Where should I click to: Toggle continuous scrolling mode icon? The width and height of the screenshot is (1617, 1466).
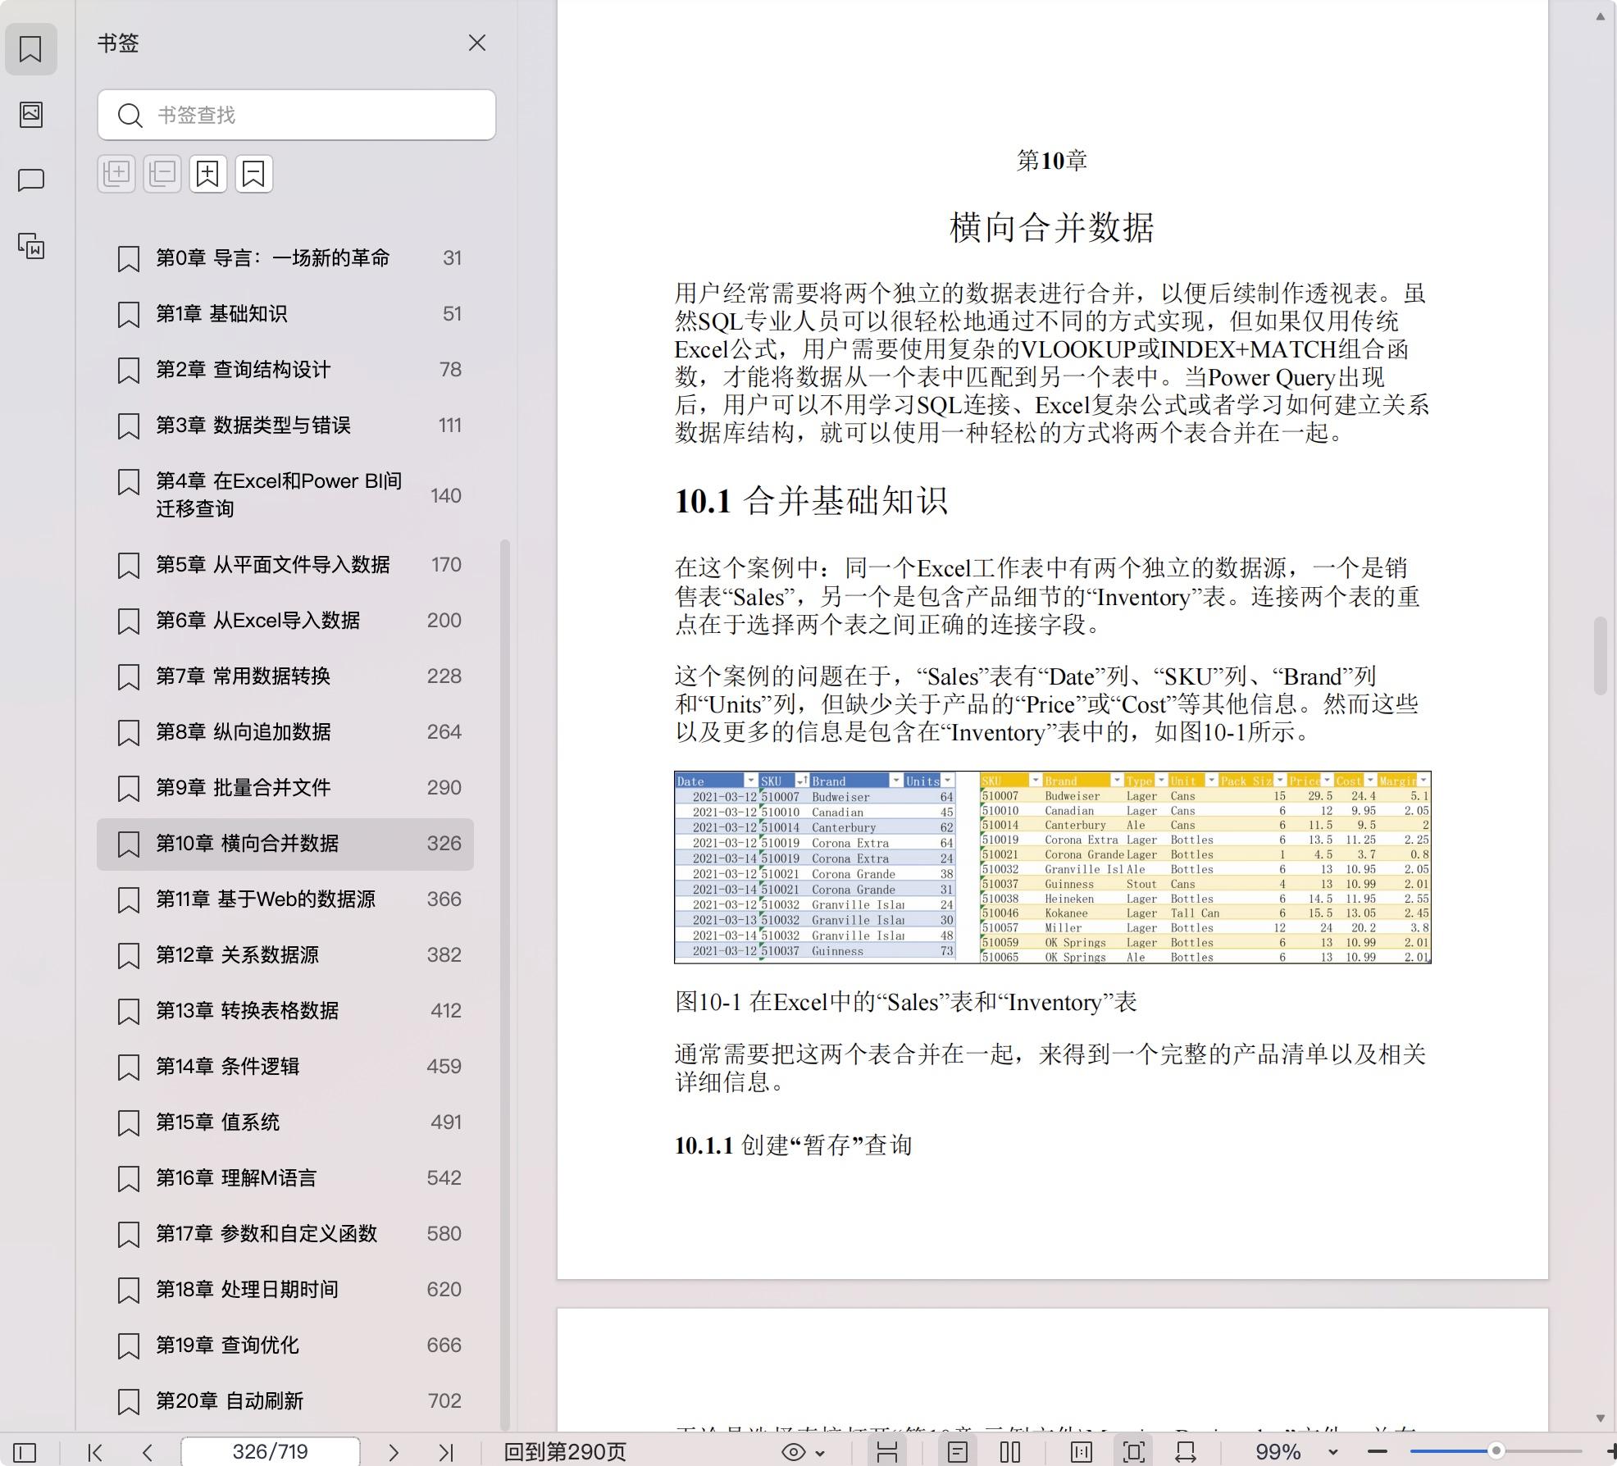pos(887,1452)
